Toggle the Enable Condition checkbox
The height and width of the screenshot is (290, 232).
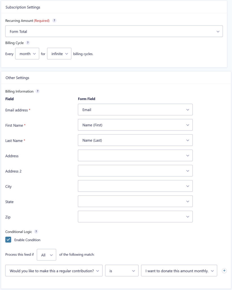[x=8, y=240]
